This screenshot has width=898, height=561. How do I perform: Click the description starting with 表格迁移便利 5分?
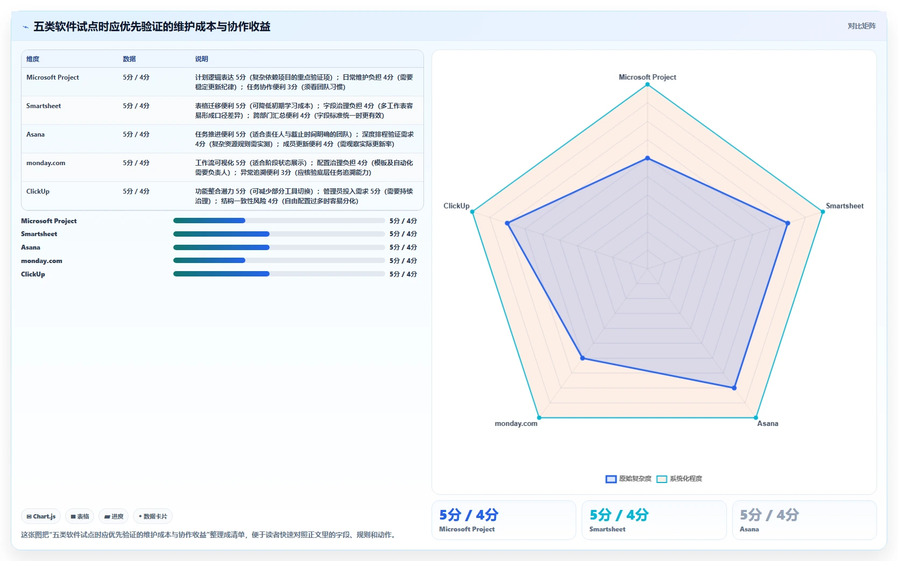tap(304, 110)
